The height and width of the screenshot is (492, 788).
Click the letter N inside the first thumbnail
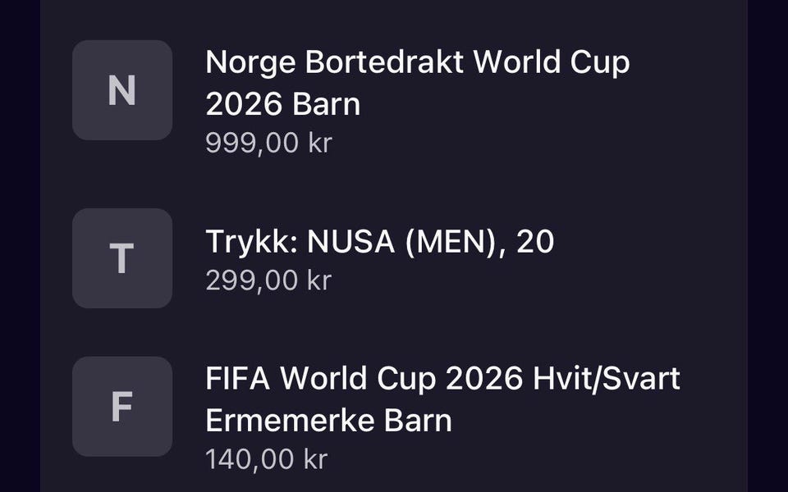click(122, 90)
